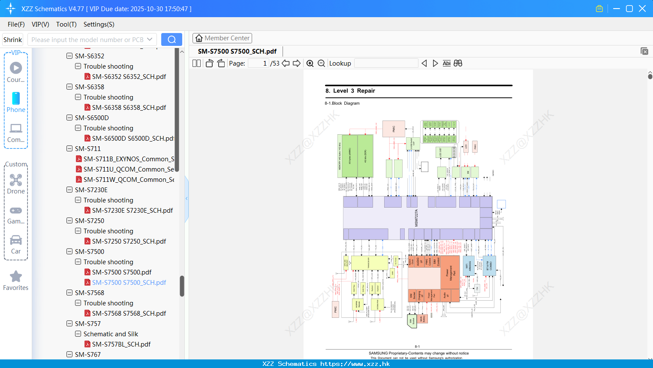Zoom out of the schematic

322,63
